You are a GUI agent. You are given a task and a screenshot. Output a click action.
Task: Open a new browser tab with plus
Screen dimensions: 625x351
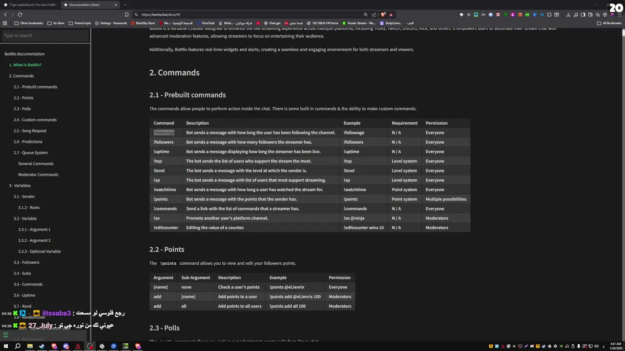click(125, 5)
